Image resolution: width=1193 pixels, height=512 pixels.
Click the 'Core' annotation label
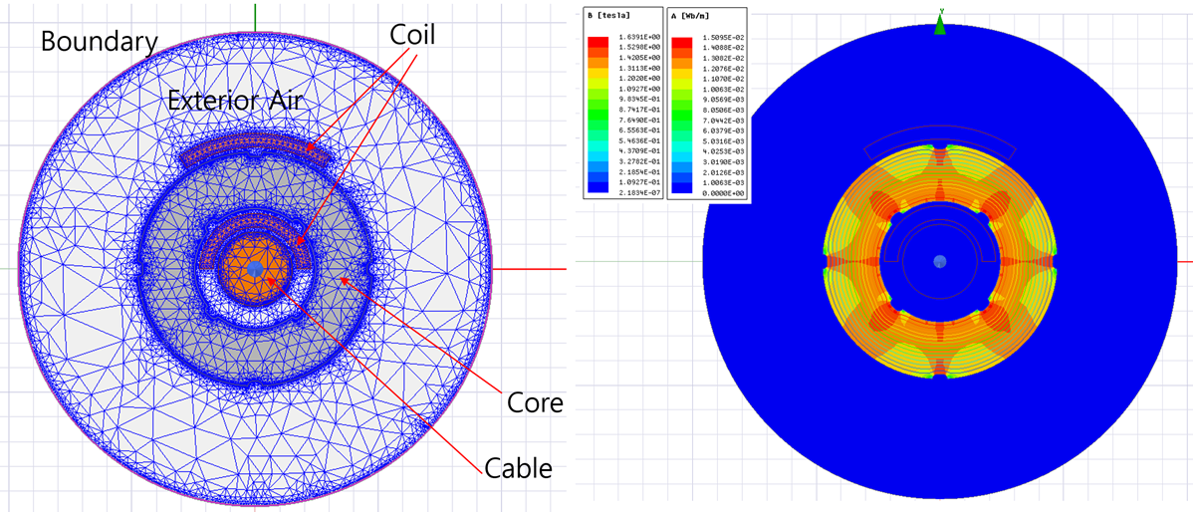536,403
